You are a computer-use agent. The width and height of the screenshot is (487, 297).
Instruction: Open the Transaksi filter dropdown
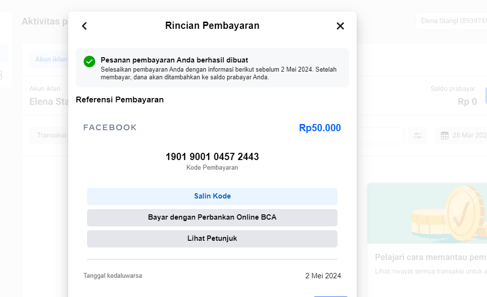[x=50, y=135]
